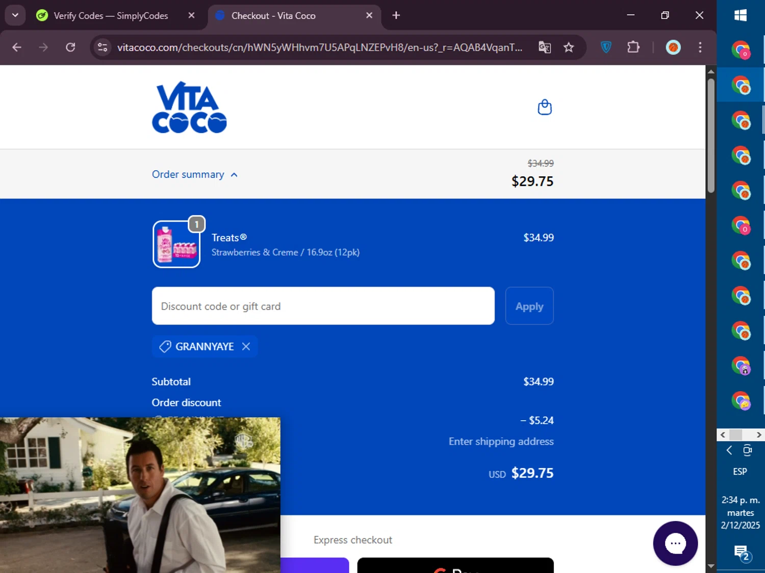Image resolution: width=765 pixels, height=573 pixels.
Task: Click the black Pay express checkout button
Action: click(x=455, y=566)
